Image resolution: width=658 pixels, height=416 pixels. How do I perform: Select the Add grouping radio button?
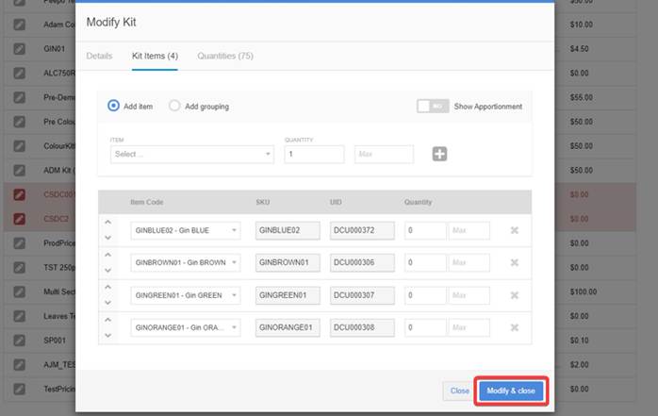(174, 106)
